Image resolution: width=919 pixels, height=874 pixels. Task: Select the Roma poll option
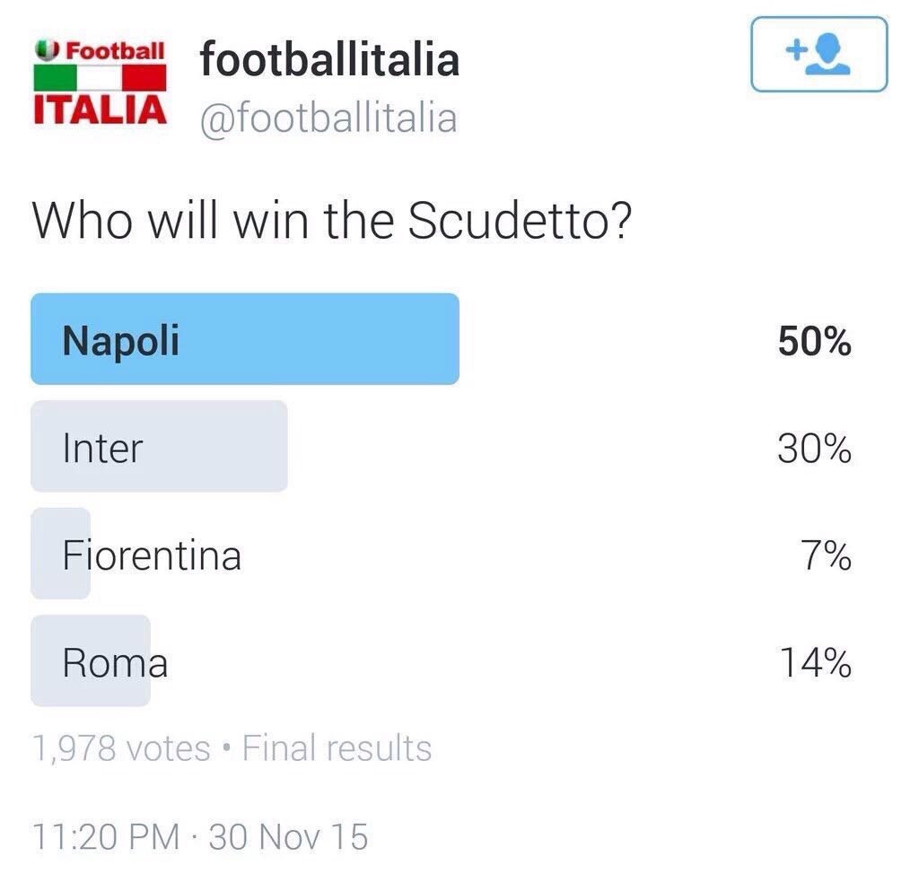(115, 663)
